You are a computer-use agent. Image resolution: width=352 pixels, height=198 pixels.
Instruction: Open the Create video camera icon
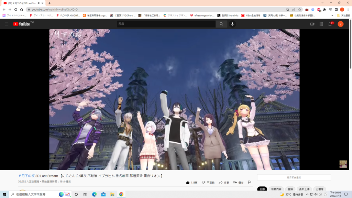pos(312,24)
